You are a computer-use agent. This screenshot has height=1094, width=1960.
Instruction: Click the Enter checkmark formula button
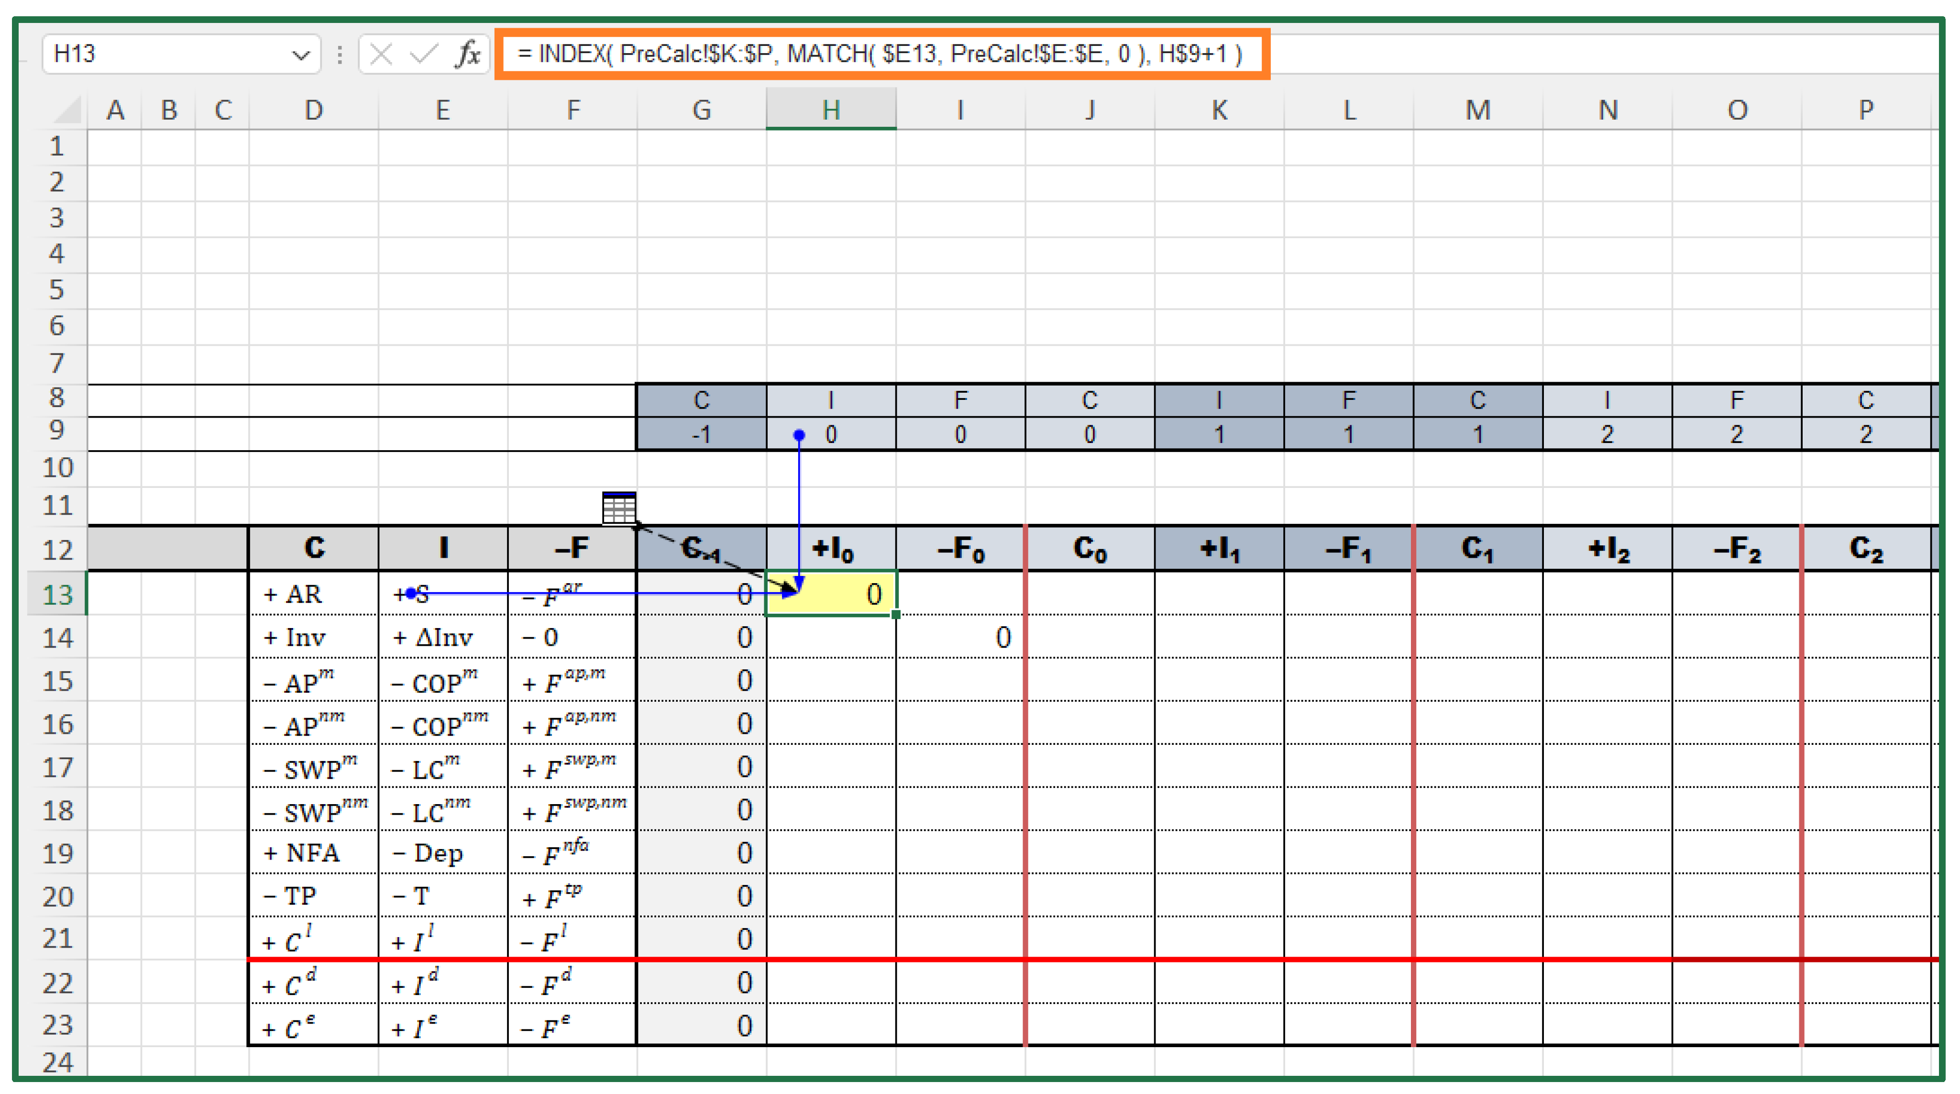[x=423, y=54]
